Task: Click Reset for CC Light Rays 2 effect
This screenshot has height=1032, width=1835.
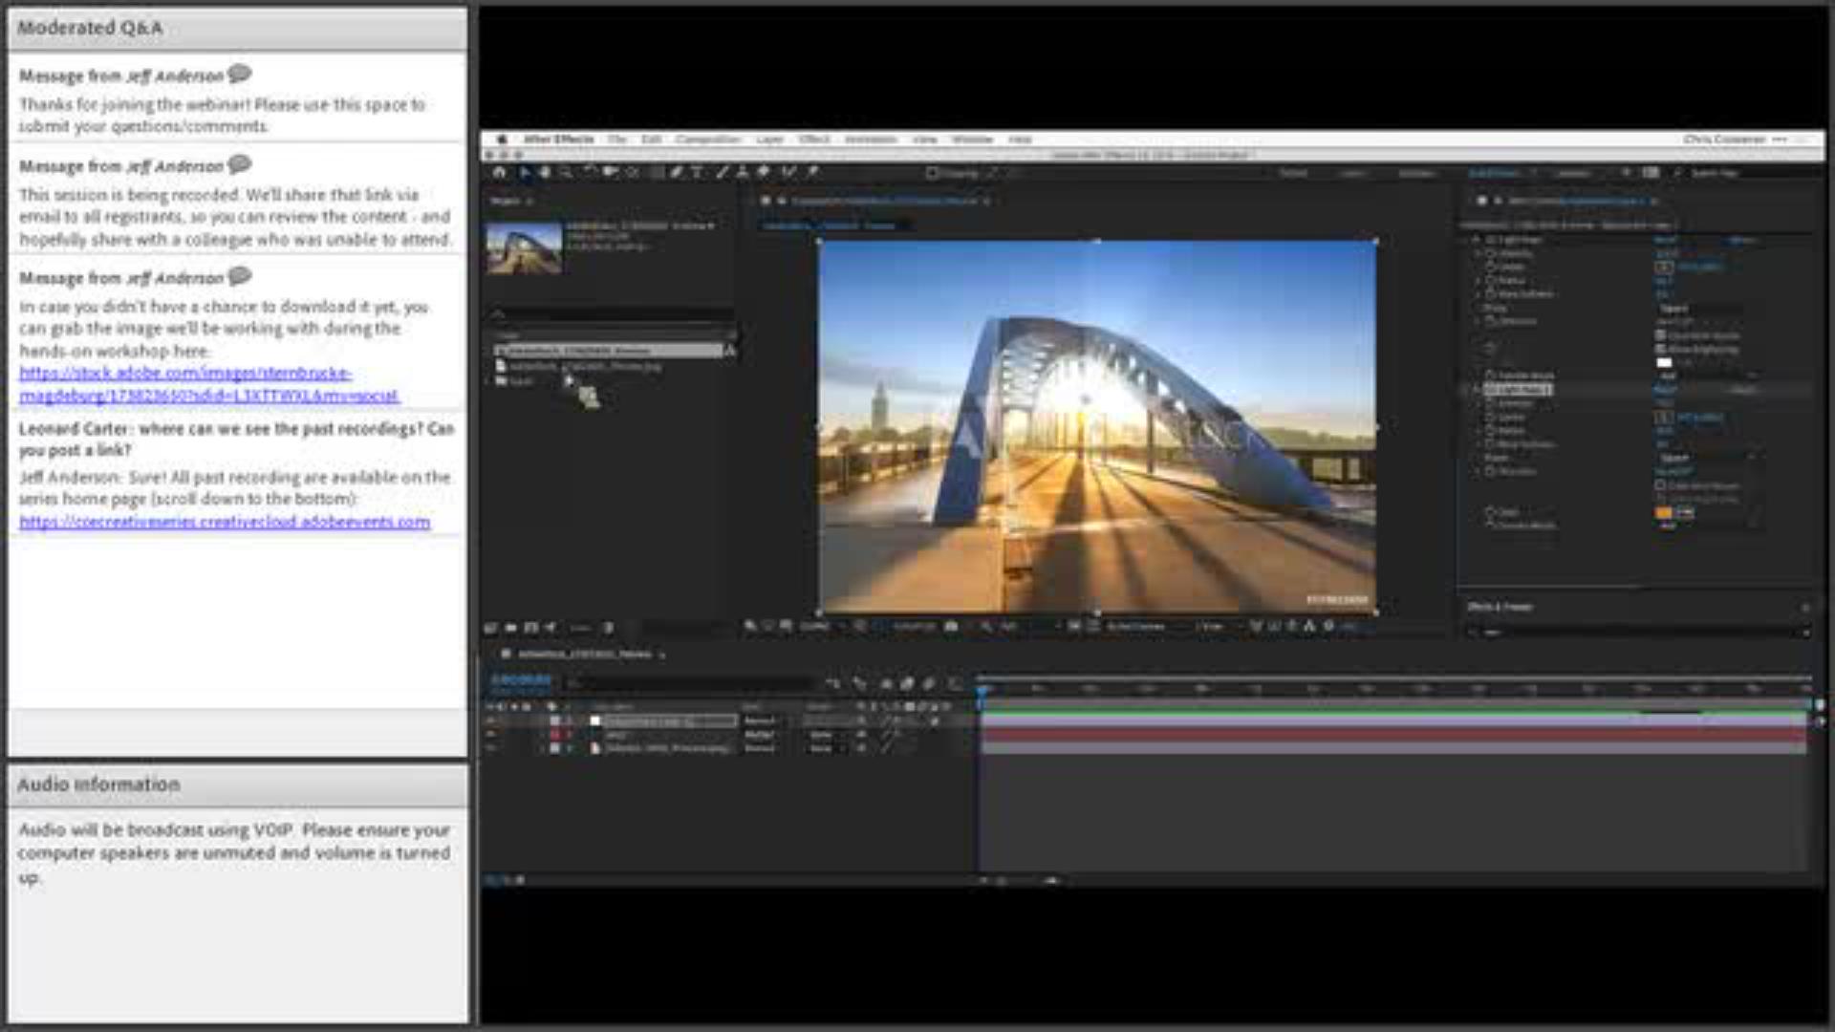Action: 1666,390
